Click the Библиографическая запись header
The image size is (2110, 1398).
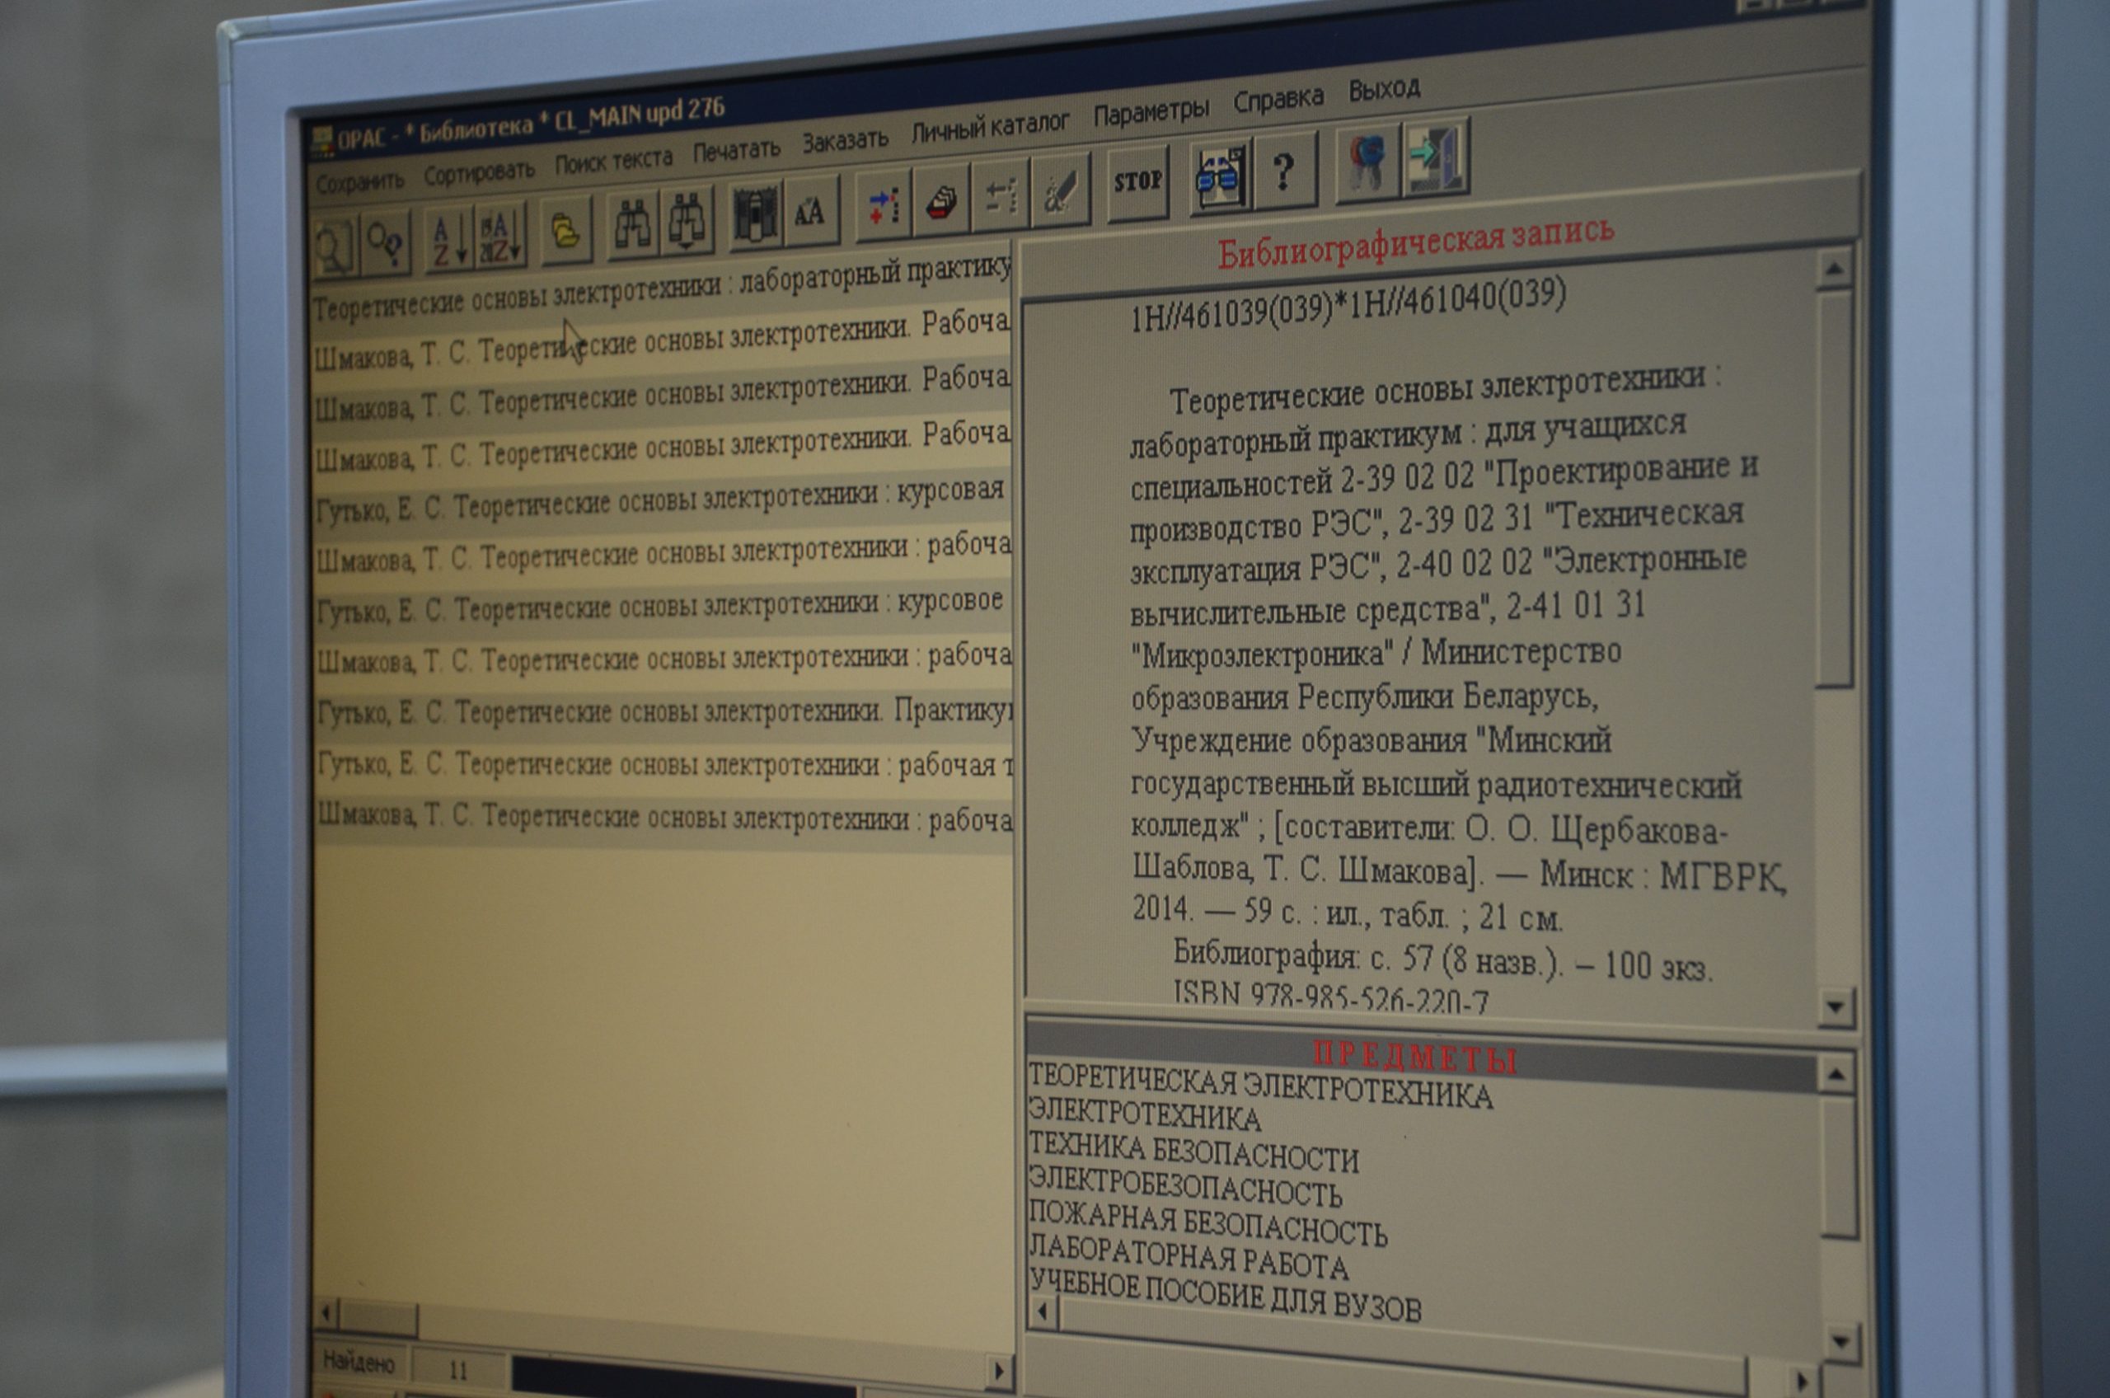point(1415,241)
